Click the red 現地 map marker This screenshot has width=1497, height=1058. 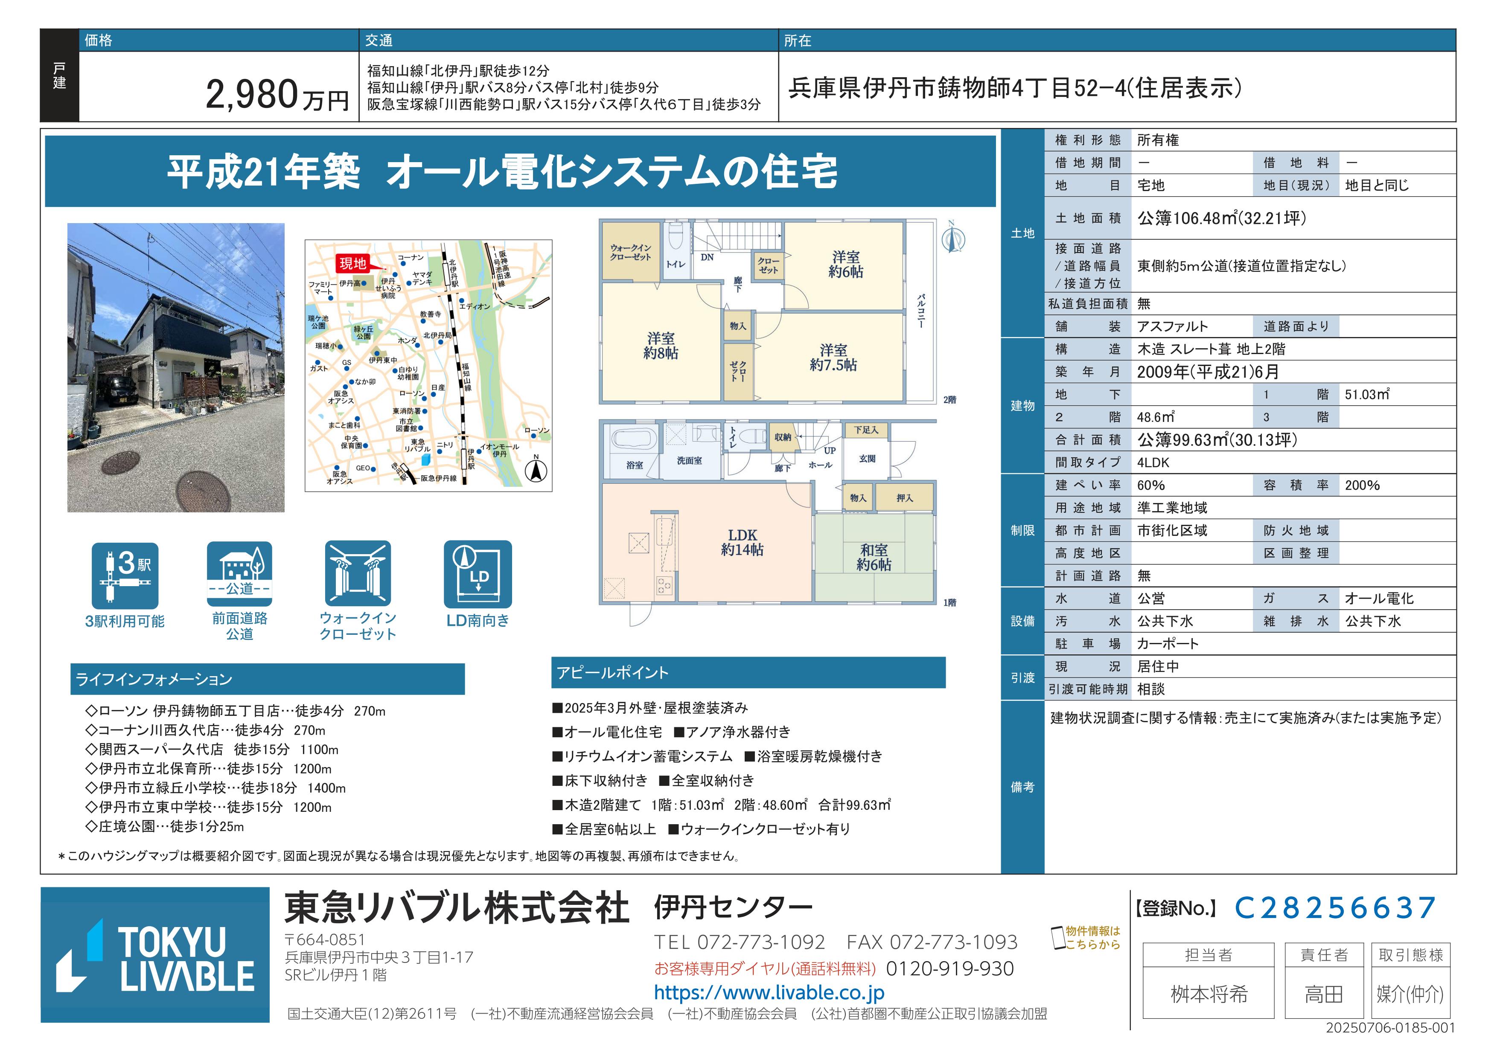coord(353,263)
